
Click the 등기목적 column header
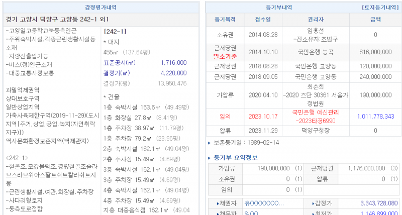pyautogui.click(x=225, y=20)
